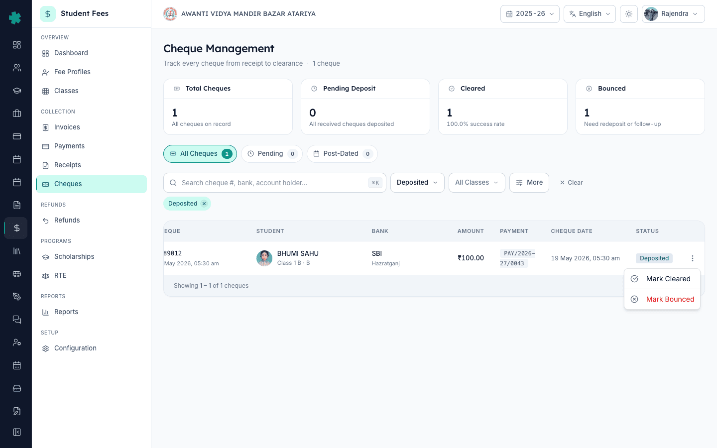This screenshot has height=448, width=717.
Task: Open Refunds in the sidebar
Action: click(91, 221)
